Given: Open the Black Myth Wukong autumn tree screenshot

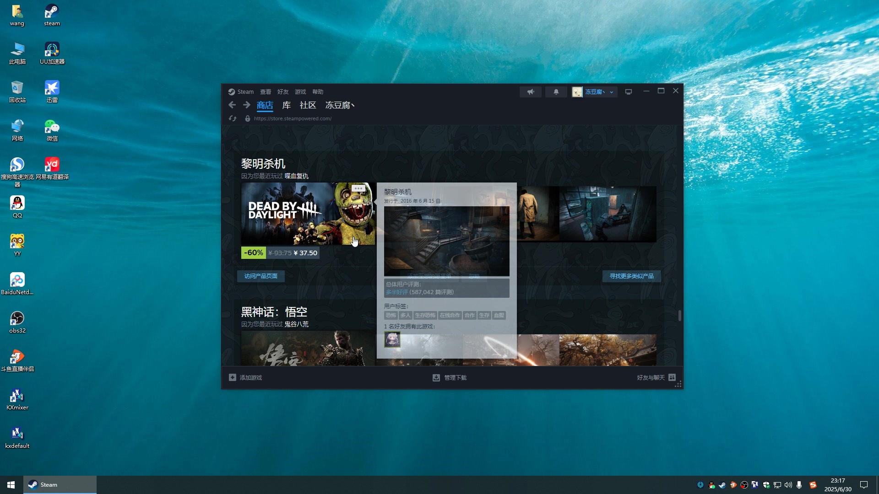Looking at the screenshot, I should coord(608,350).
